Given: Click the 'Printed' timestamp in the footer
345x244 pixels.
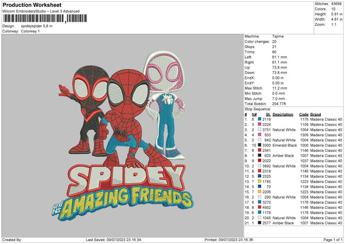Looking at the screenshot, I should [229, 239].
